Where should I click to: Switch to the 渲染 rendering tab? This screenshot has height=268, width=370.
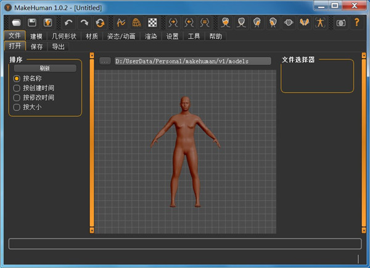(151, 36)
